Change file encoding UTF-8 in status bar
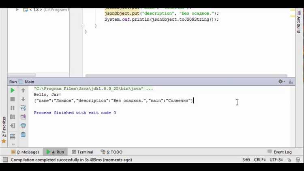Viewport: 304px width, 171px height. [x=276, y=160]
